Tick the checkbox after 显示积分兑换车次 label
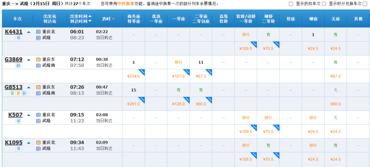Viewport: 370px width, 167px height. click(365, 4)
